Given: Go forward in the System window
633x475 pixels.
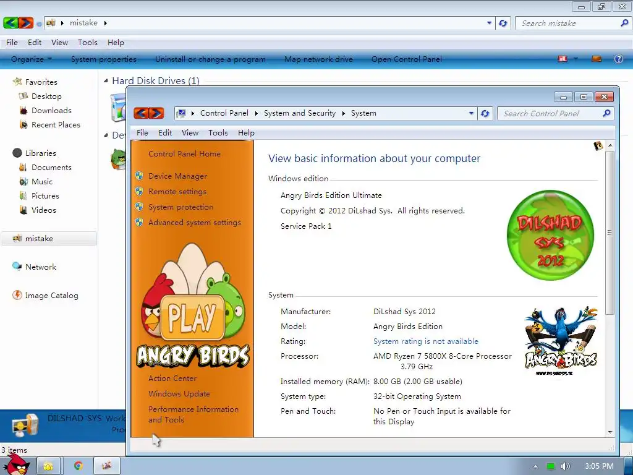Looking at the screenshot, I should [156, 113].
